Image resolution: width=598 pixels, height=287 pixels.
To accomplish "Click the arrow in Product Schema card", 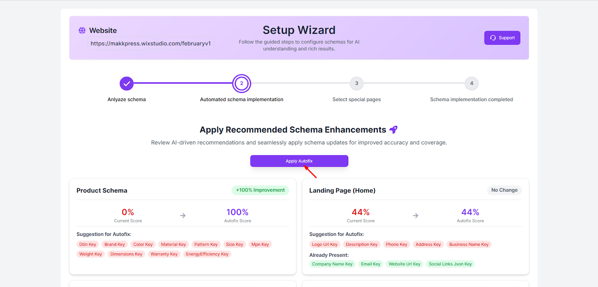I will click(183, 216).
